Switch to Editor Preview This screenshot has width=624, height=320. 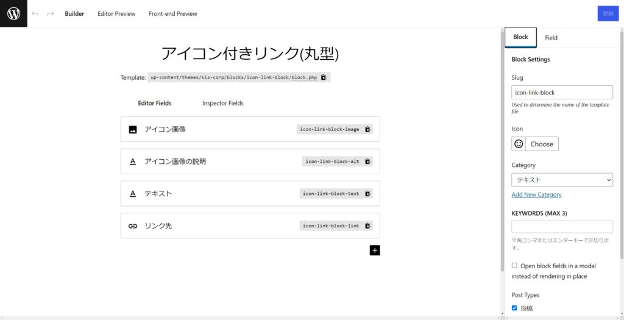(x=116, y=13)
